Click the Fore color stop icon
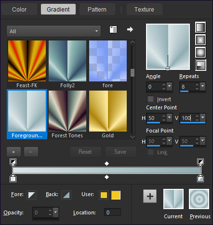The height and width of the screenshot is (225, 213). point(31,195)
